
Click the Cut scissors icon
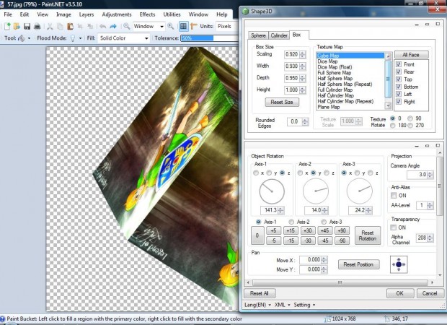point(50,26)
